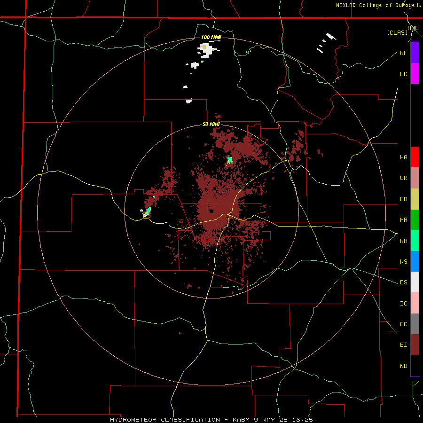Viewport: 423px width, 423px height.
Task: Click the large white echo below 100 NMI label
Action: click(x=207, y=50)
